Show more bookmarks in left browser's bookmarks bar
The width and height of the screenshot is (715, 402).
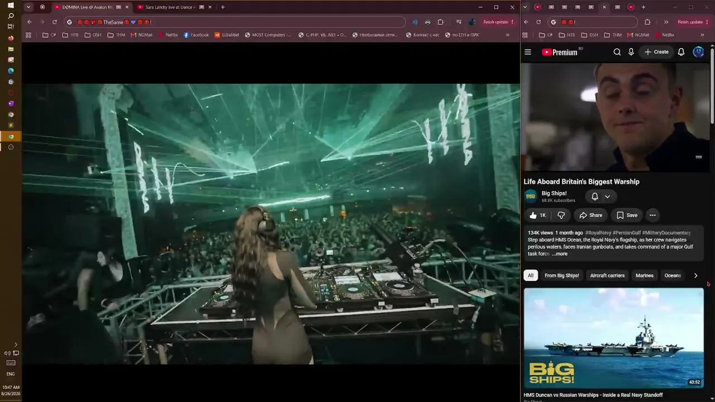pyautogui.click(x=508, y=35)
